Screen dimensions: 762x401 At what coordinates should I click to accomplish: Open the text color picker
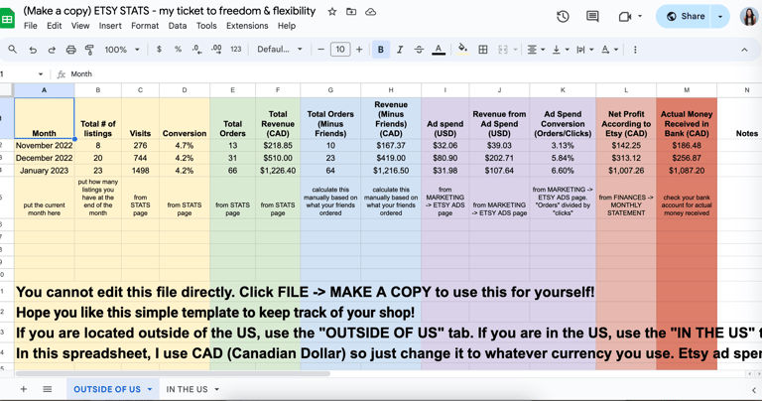(x=439, y=50)
